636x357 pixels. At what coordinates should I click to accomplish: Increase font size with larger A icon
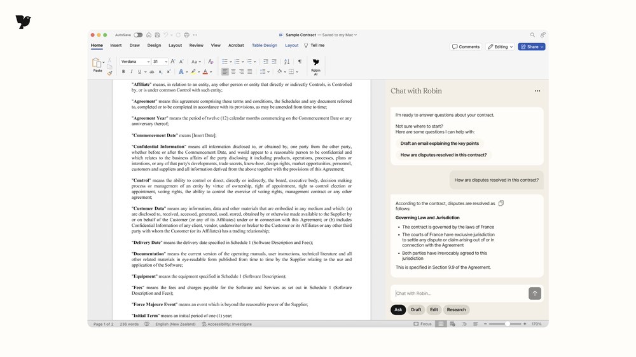point(173,62)
